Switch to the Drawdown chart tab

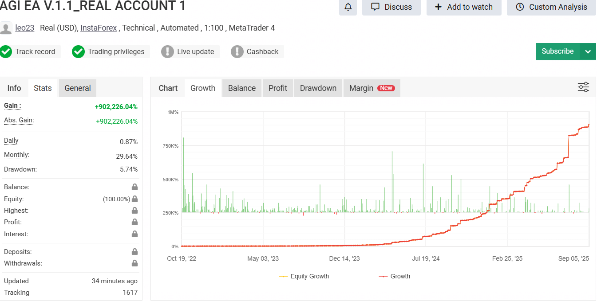[x=318, y=88]
